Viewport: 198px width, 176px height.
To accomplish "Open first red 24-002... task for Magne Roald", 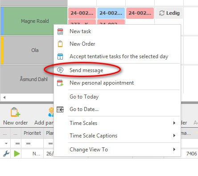I will click(x=82, y=13).
